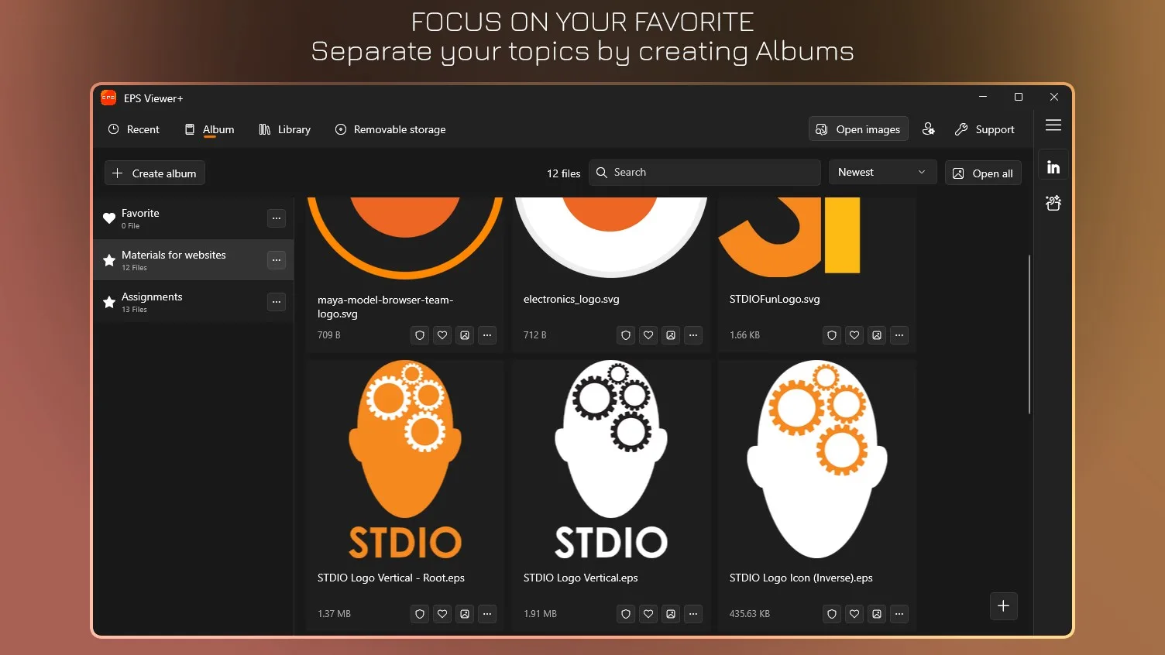This screenshot has width=1165, height=655.
Task: Favorite STDIO Logo Vertical - Root.eps heart icon
Action: click(x=442, y=614)
